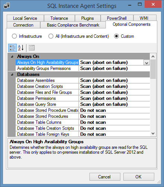Click the scroll down arrow of property list
The width and height of the screenshot is (164, 187).
[153, 134]
